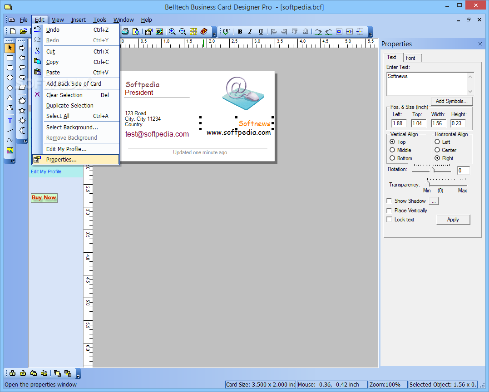This screenshot has width=489, height=392.
Task: Open the Tools menu
Action: (100, 20)
